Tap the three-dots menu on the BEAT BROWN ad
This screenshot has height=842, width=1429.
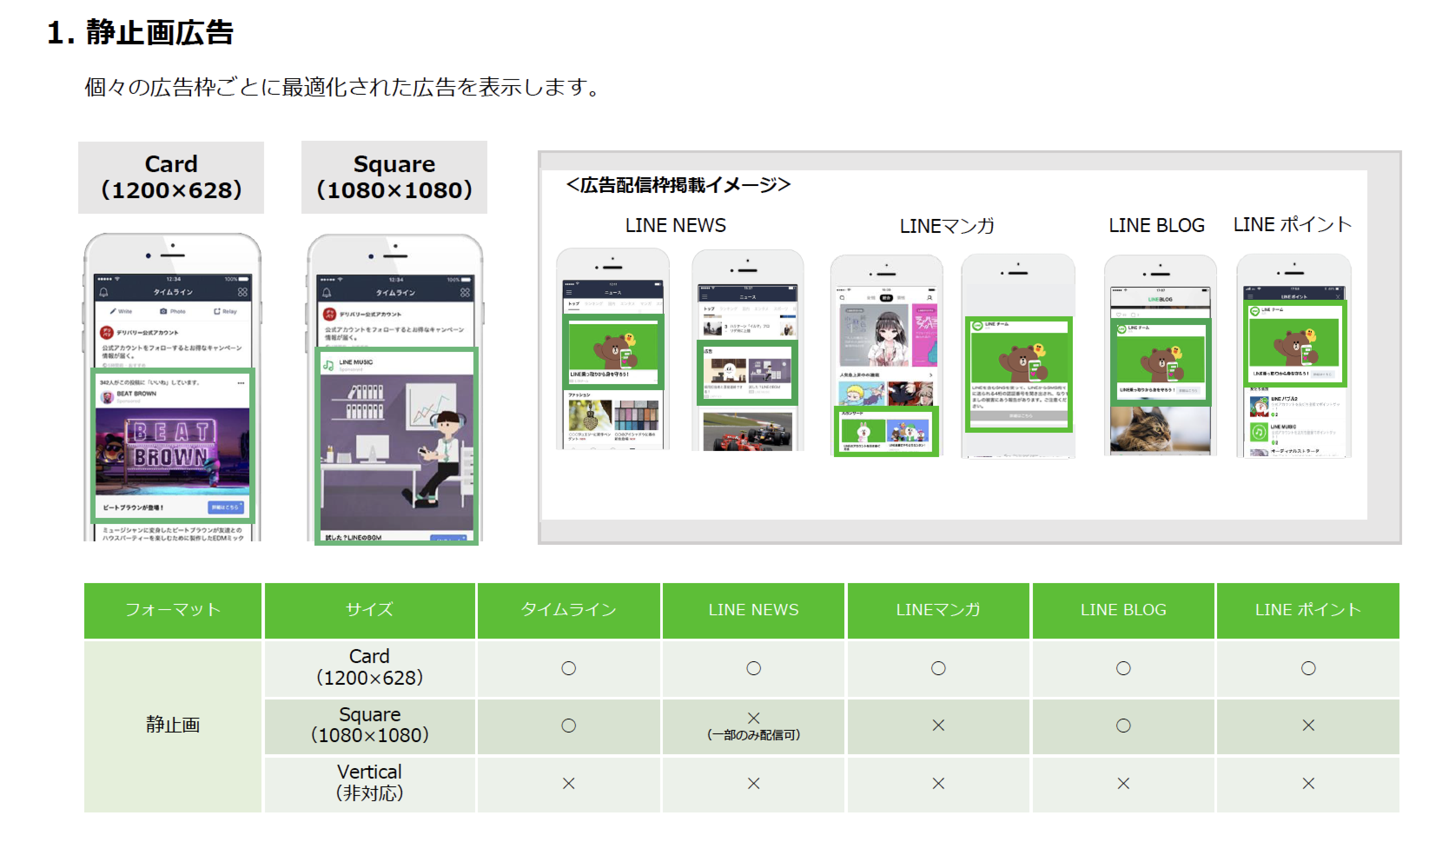241,383
